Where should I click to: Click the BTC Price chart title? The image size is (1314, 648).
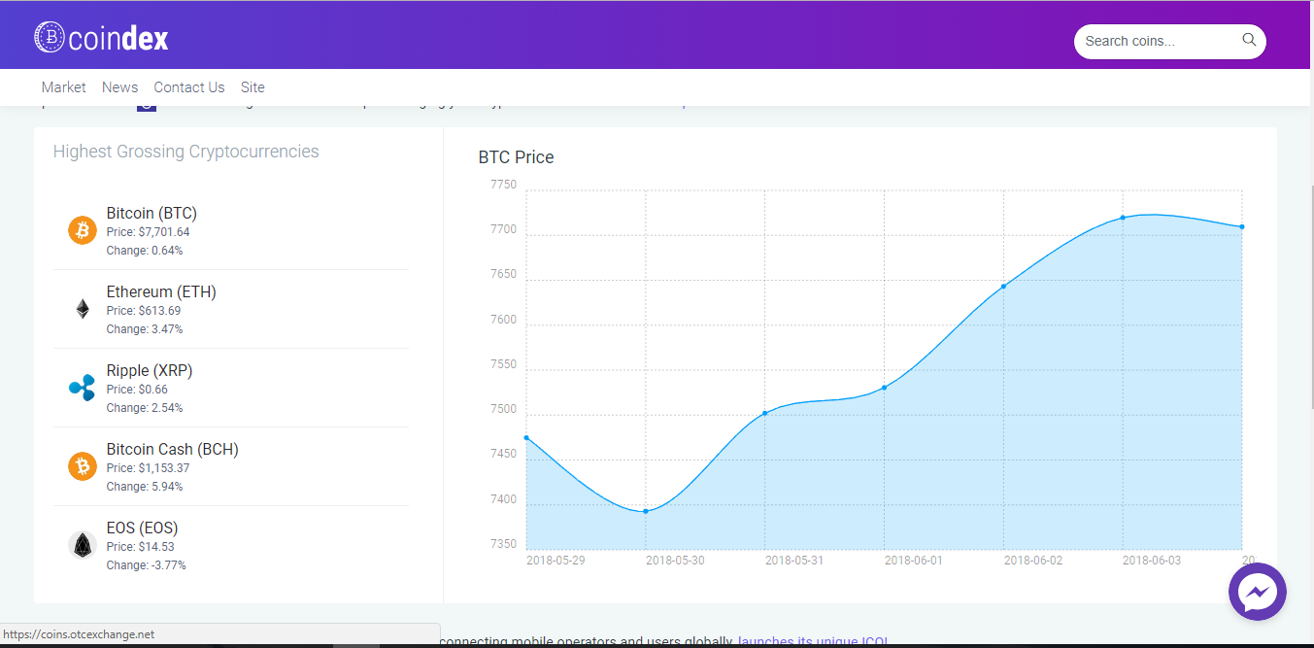516,157
